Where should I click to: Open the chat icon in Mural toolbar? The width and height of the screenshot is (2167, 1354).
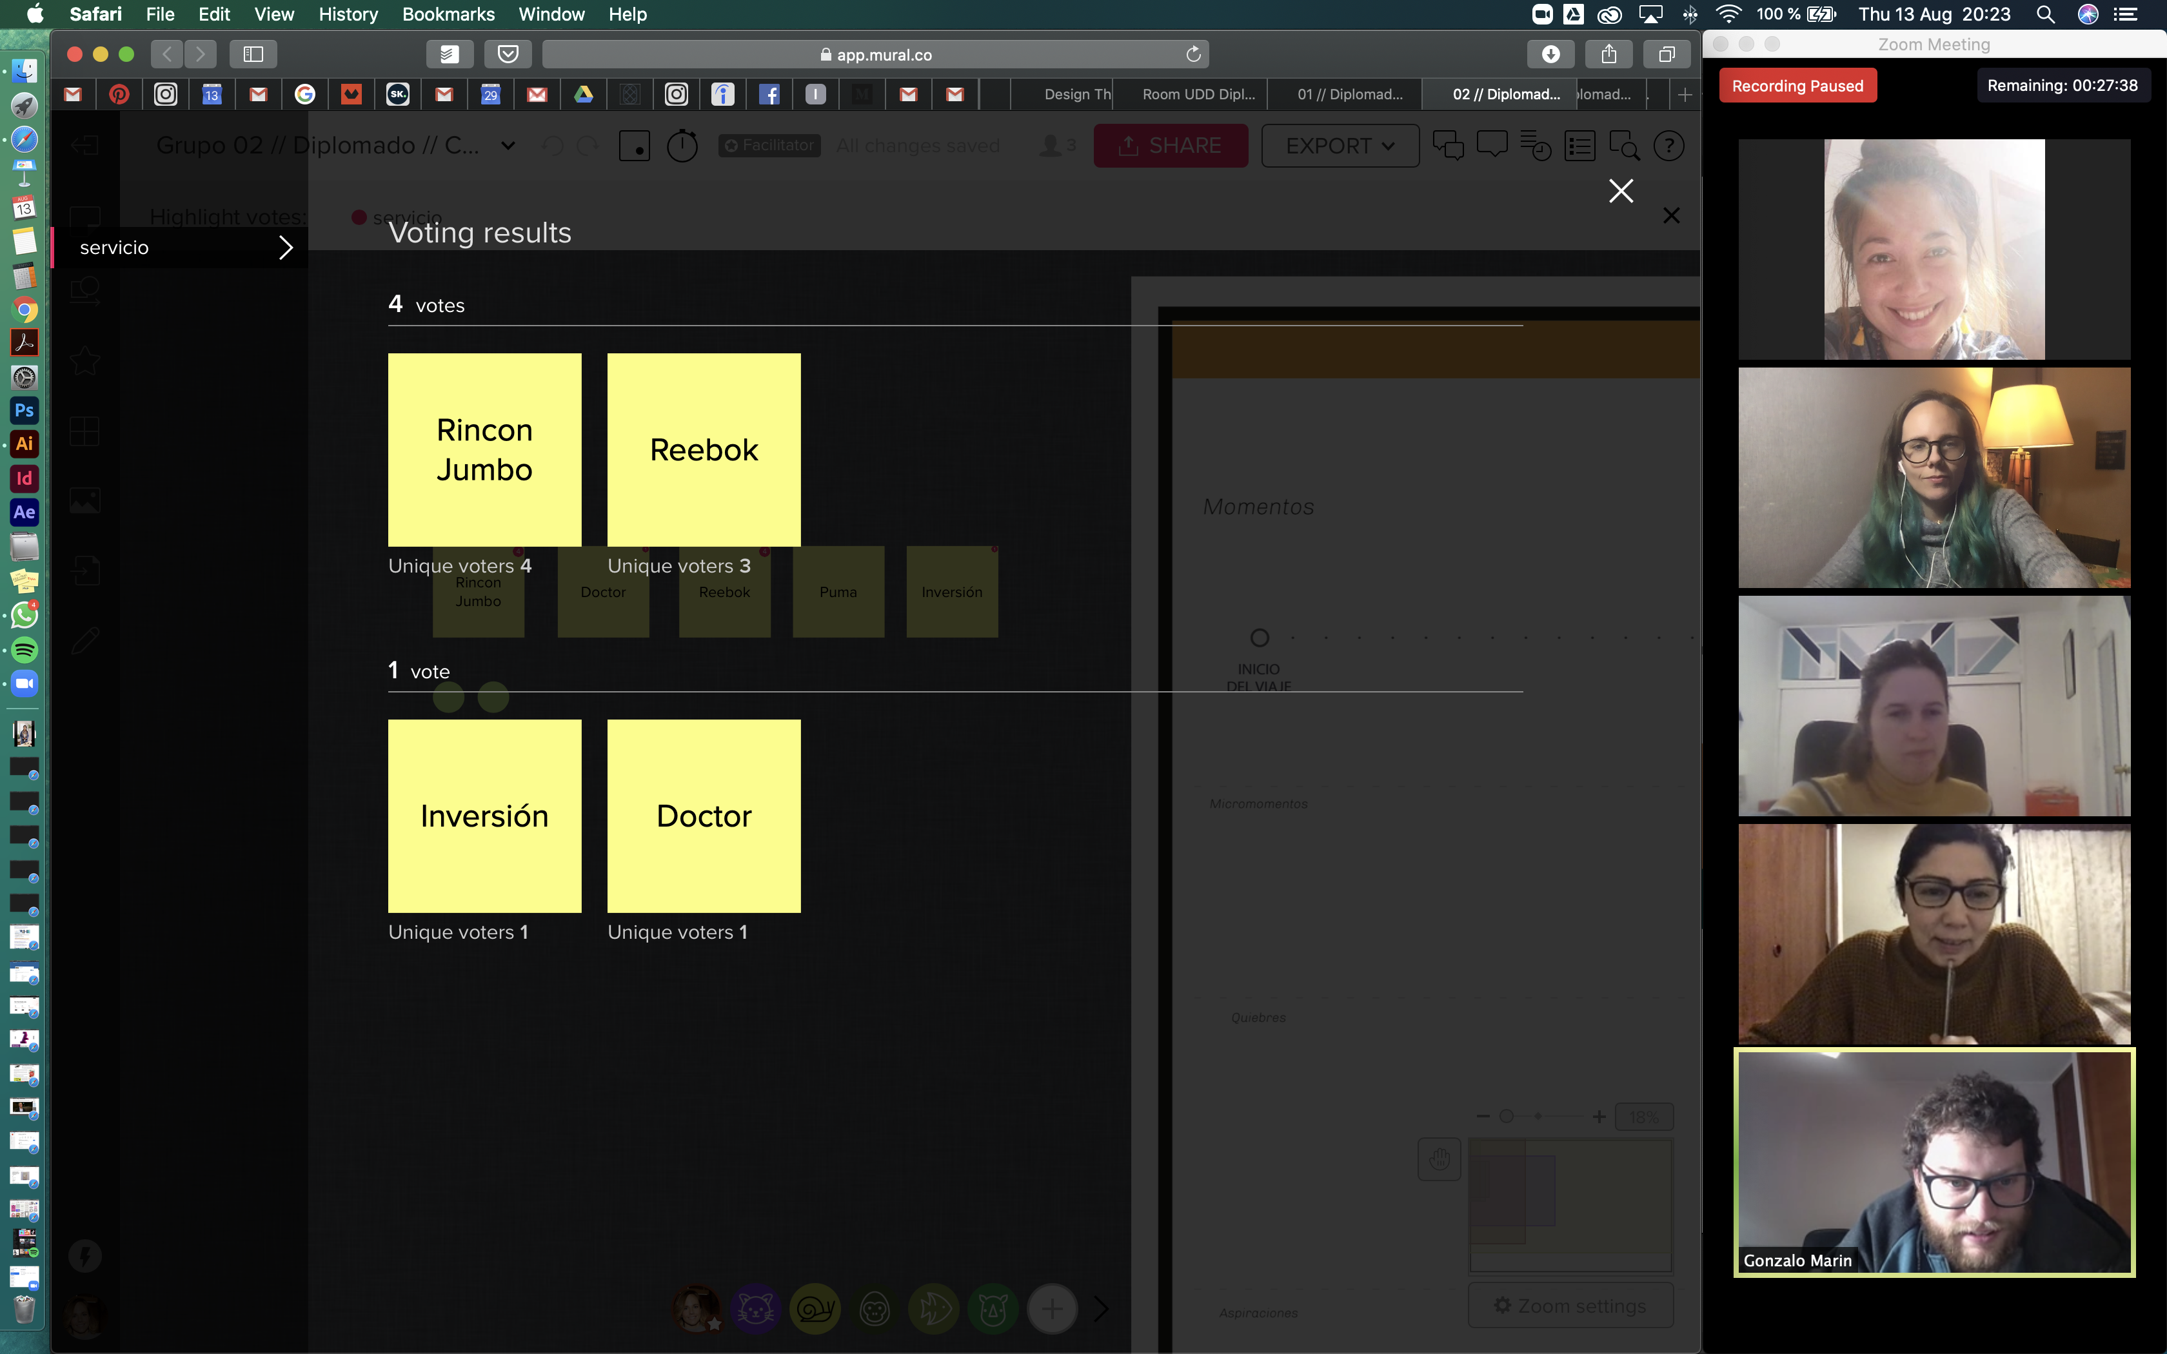(x=1448, y=145)
